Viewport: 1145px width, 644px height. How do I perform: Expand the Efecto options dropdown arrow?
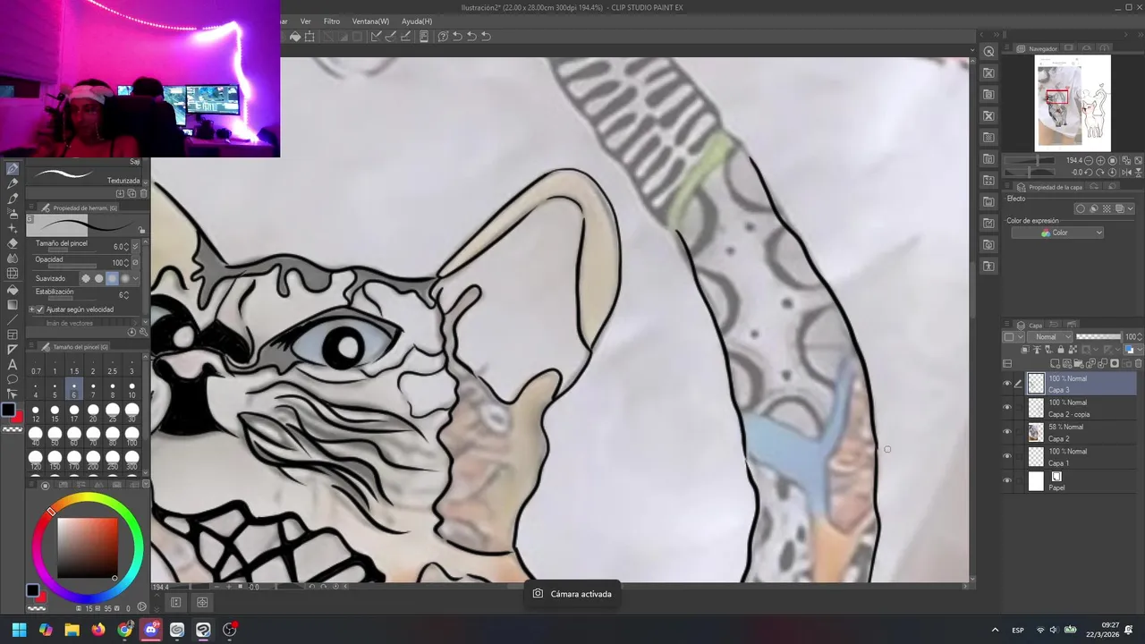[1131, 208]
